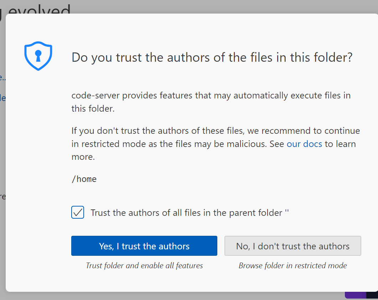
Task: Click the blue shield keyhole icon
Action: (38, 56)
